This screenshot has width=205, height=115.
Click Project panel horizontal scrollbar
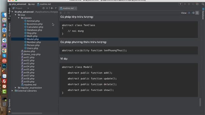tap(27, 113)
